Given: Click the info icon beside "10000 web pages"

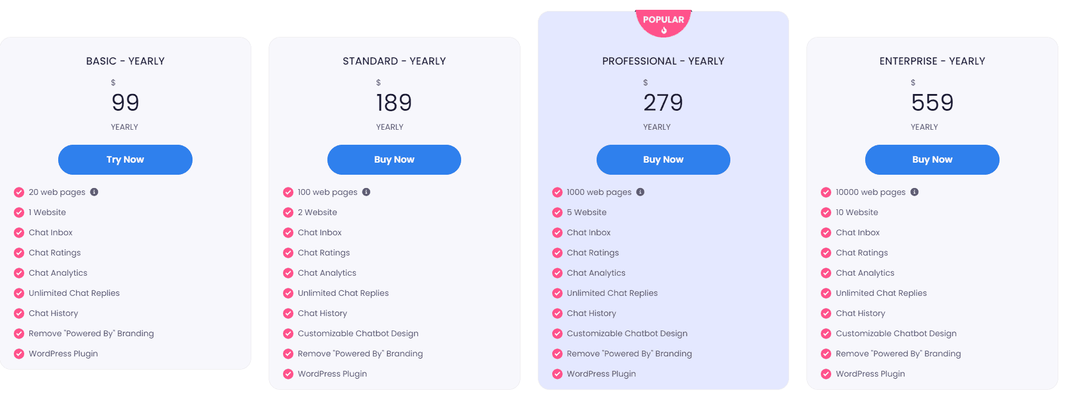Looking at the screenshot, I should click(915, 192).
